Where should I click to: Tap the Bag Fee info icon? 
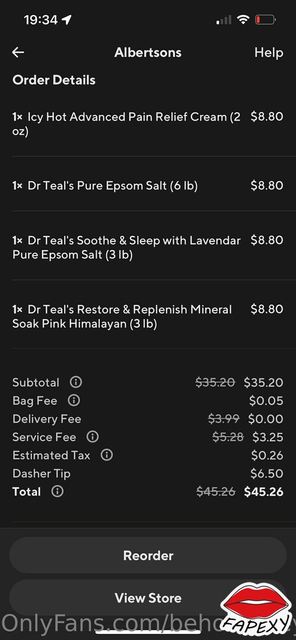pyautogui.click(x=74, y=401)
